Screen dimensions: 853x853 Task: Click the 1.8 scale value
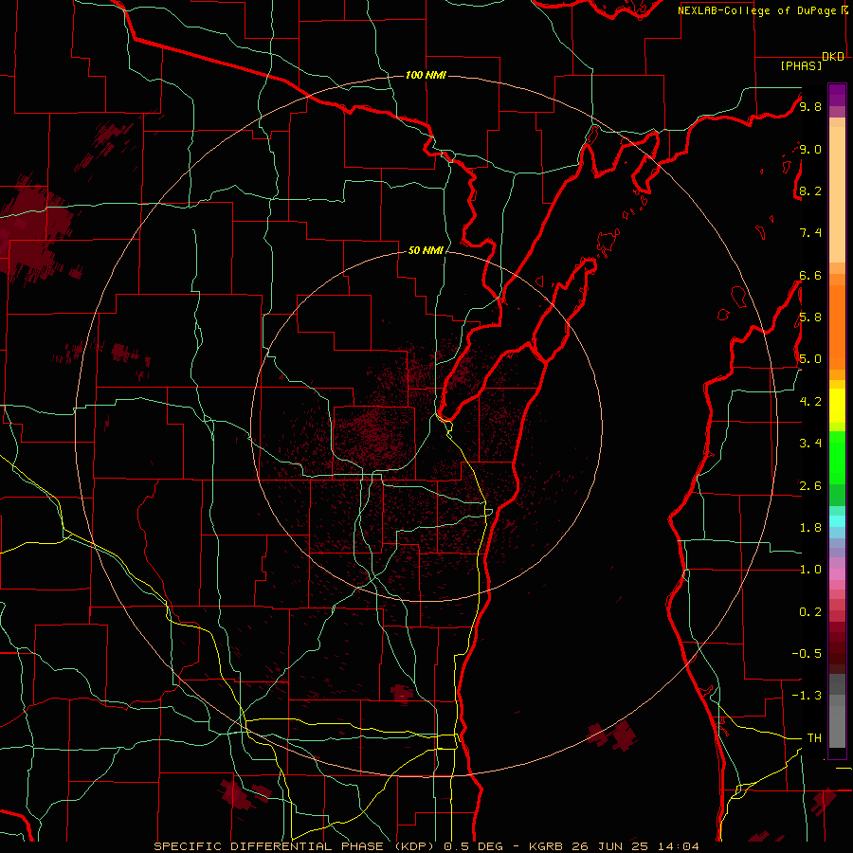click(810, 528)
